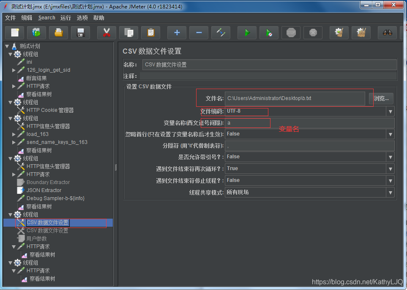Save the test plan with floppy icon
The image size is (407, 290).
[x=81, y=33]
